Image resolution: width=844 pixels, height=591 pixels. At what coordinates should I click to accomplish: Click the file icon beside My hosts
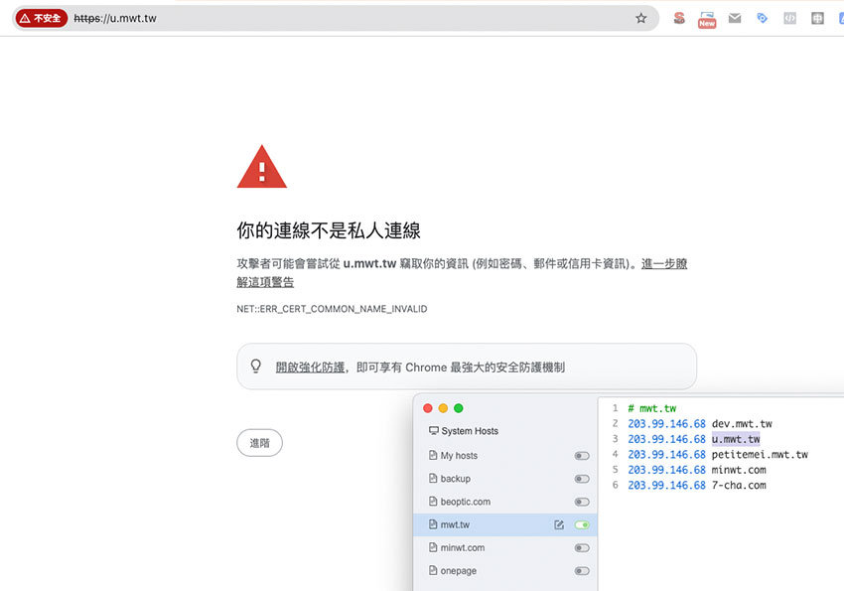pos(433,455)
